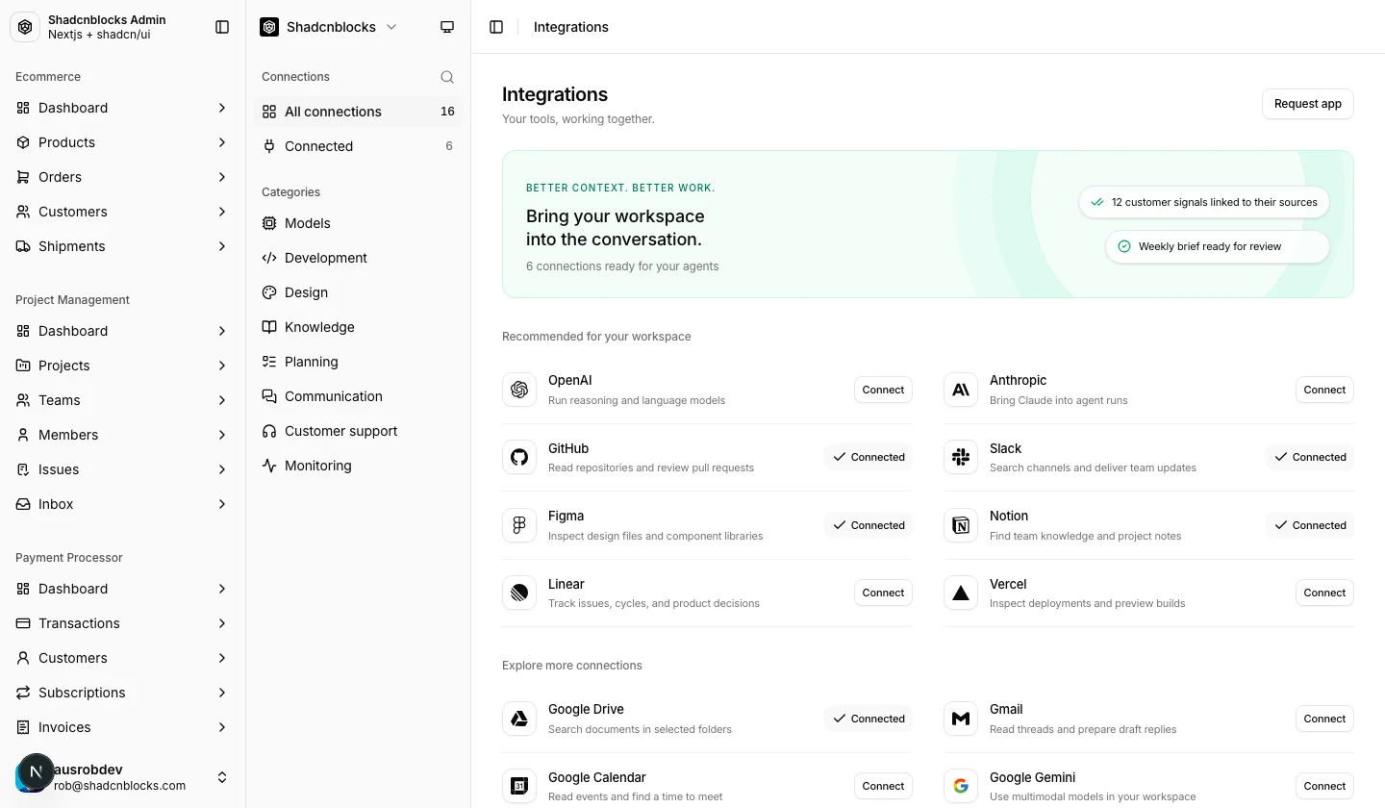Image resolution: width=1385 pixels, height=808 pixels.
Task: Click the Linear logo icon
Action: tap(519, 593)
